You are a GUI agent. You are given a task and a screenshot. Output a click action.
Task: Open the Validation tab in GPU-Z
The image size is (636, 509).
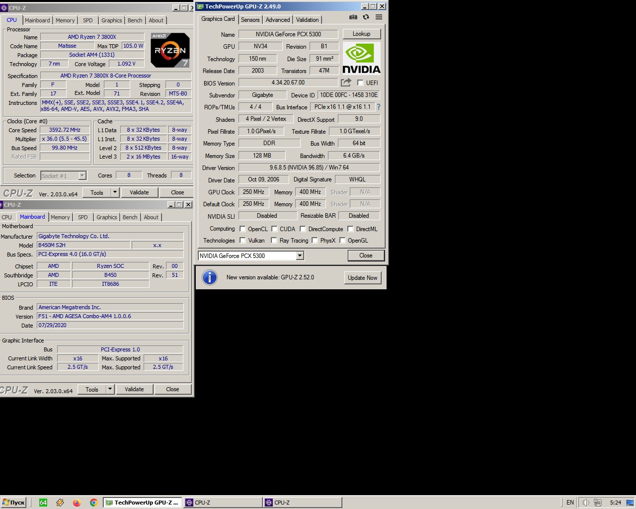(x=308, y=20)
